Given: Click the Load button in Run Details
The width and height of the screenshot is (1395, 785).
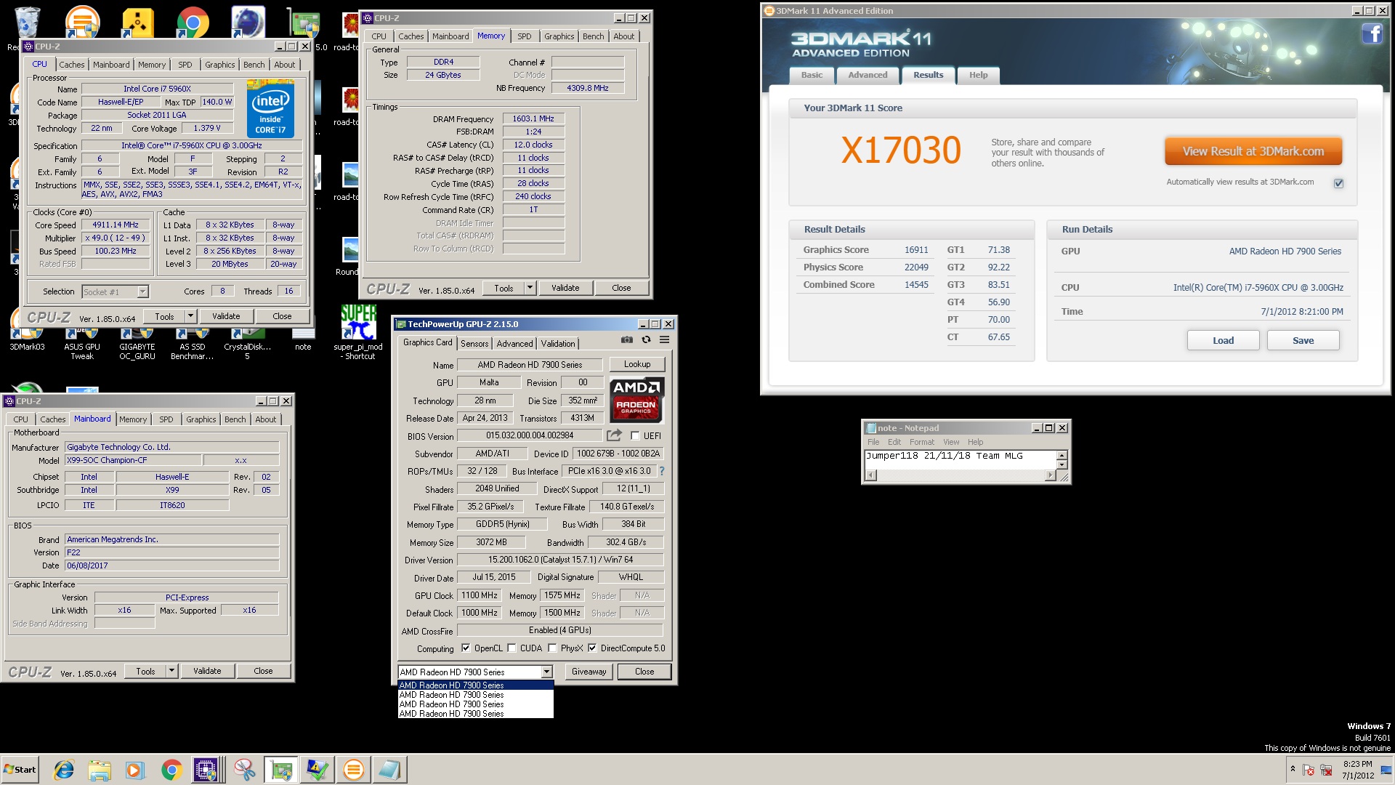Looking at the screenshot, I should 1223,340.
